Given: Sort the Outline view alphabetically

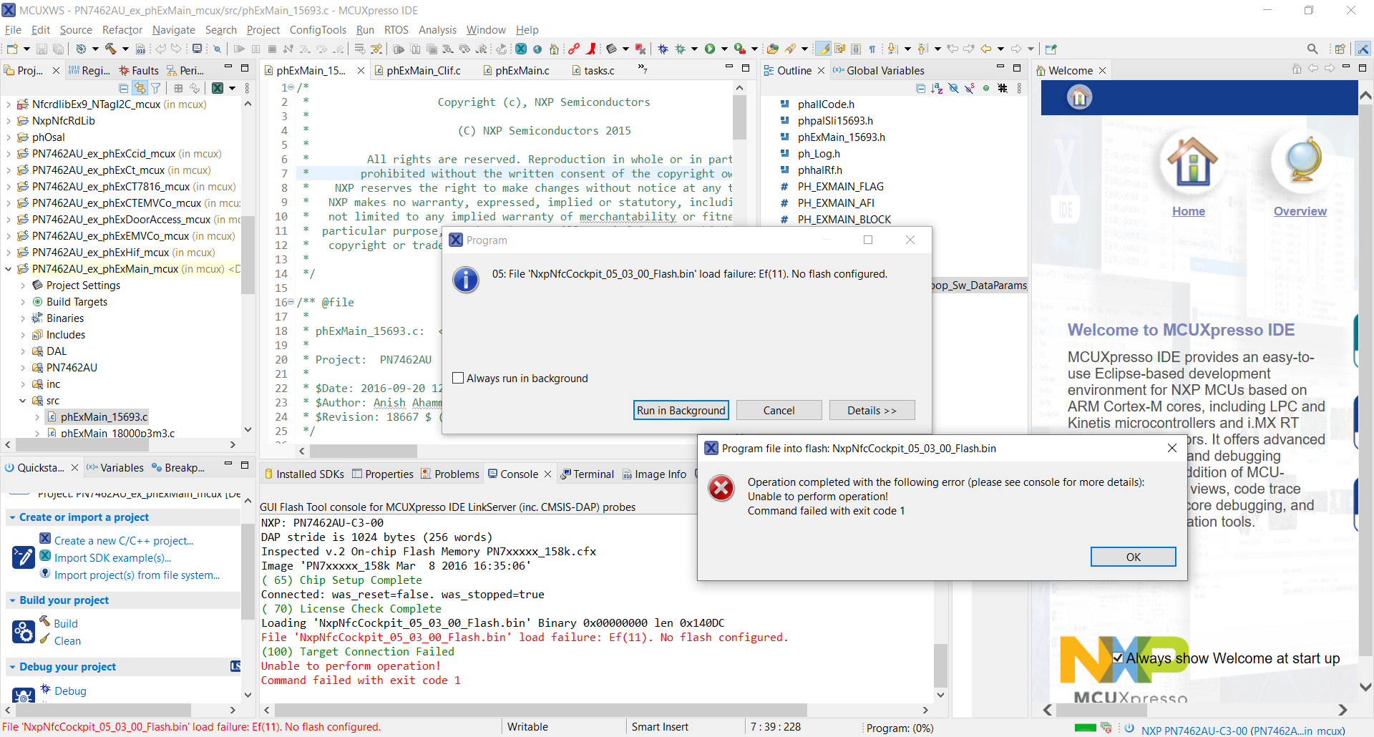Looking at the screenshot, I should pyautogui.click(x=937, y=88).
